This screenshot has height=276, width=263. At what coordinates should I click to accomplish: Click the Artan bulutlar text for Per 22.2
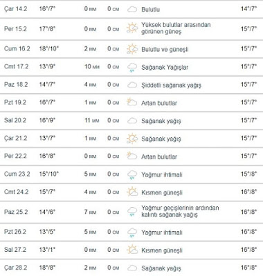159,157
